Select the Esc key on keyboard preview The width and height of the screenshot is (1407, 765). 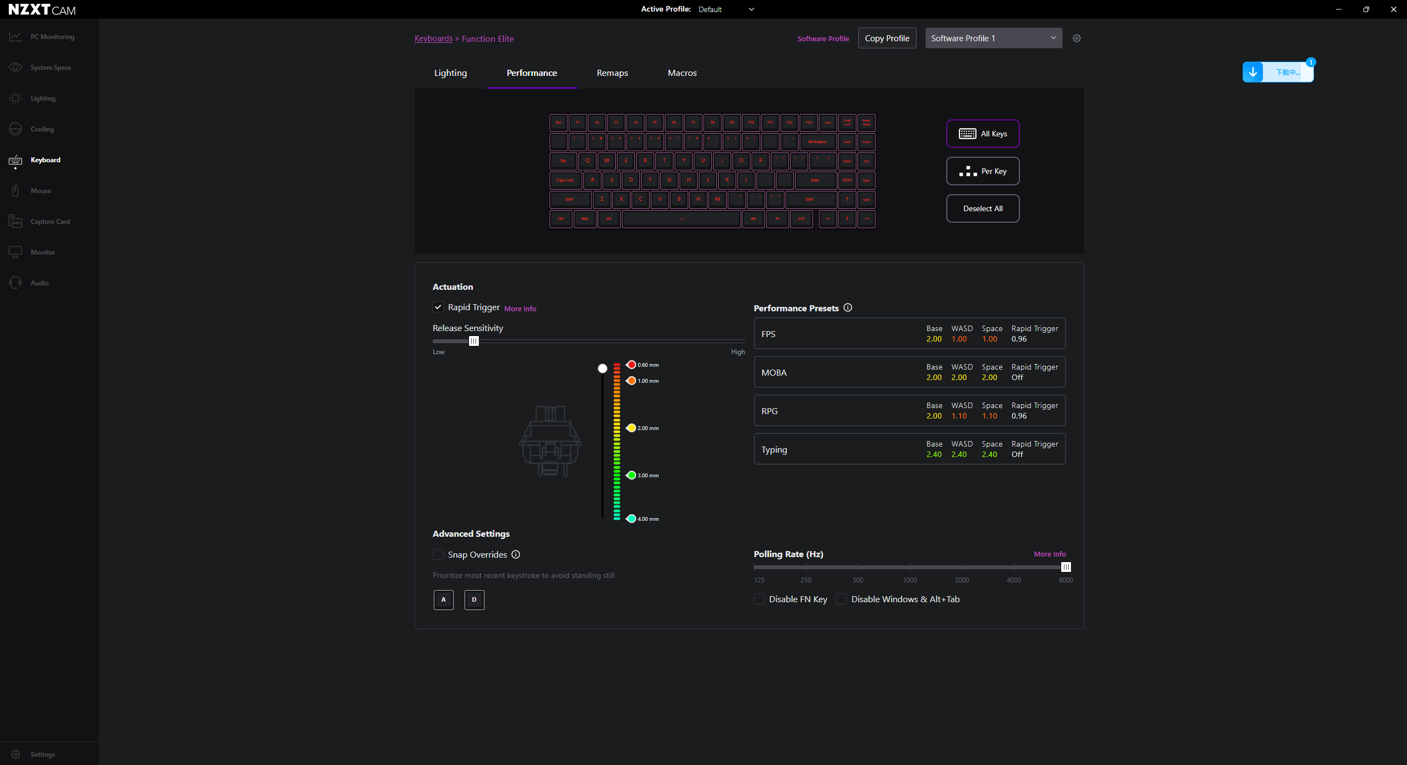(559, 123)
